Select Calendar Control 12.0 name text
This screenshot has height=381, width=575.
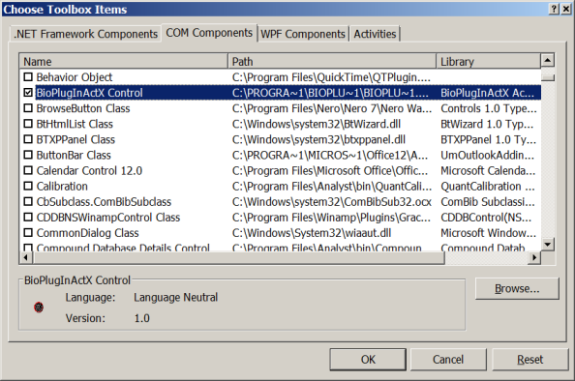tap(89, 171)
